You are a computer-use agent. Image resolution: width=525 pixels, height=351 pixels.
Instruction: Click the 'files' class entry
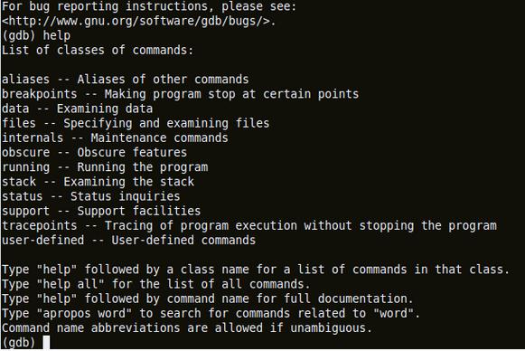click(x=136, y=123)
